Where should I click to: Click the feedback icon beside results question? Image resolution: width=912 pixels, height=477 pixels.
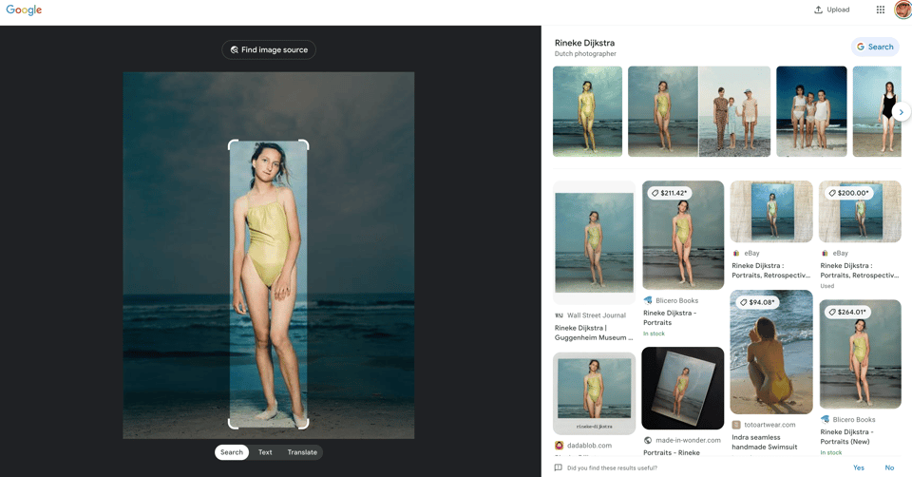pos(559,467)
